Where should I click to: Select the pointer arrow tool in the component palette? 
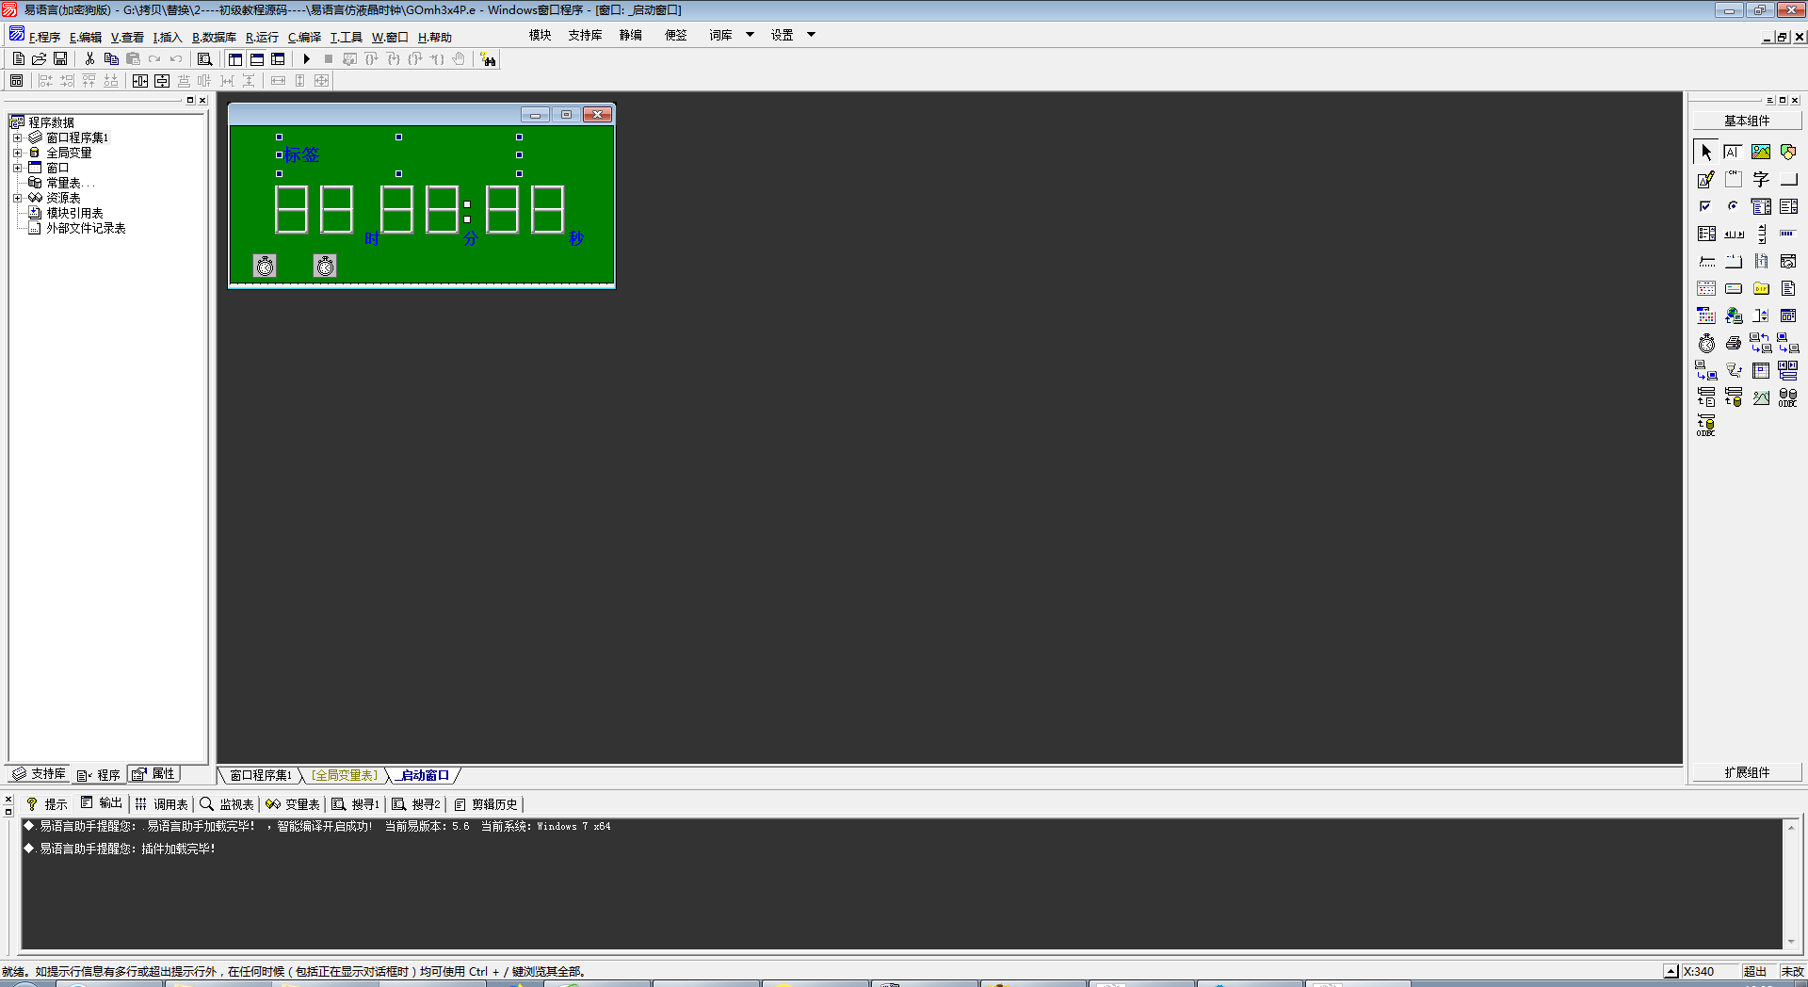pyautogui.click(x=1706, y=152)
